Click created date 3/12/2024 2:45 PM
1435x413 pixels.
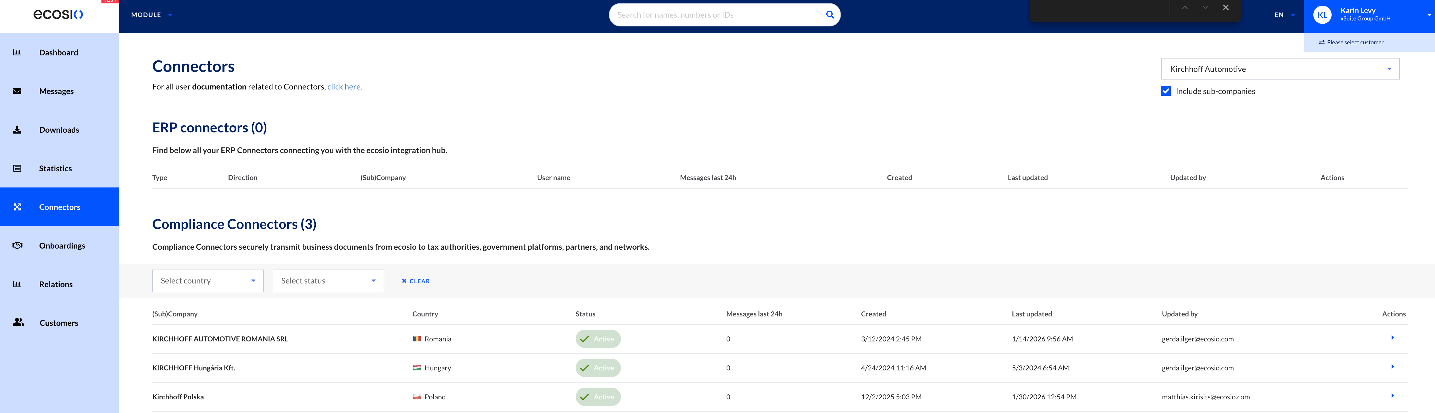[x=891, y=339]
